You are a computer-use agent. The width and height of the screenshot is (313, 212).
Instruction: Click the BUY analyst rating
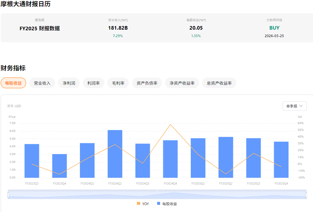(x=274, y=28)
